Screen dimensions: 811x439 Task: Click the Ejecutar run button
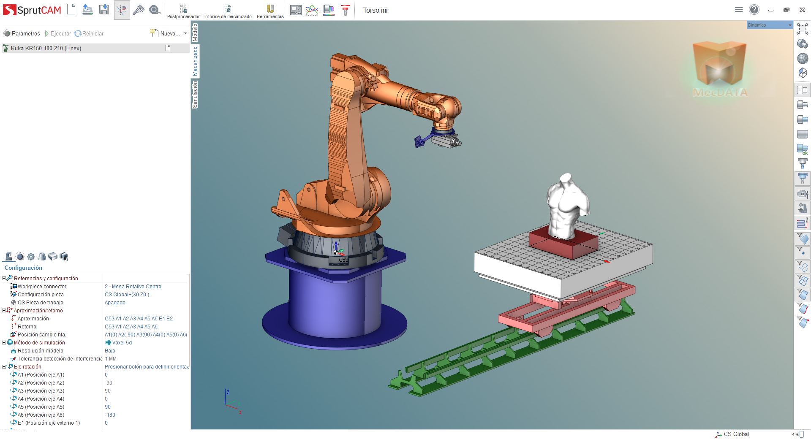click(x=58, y=33)
